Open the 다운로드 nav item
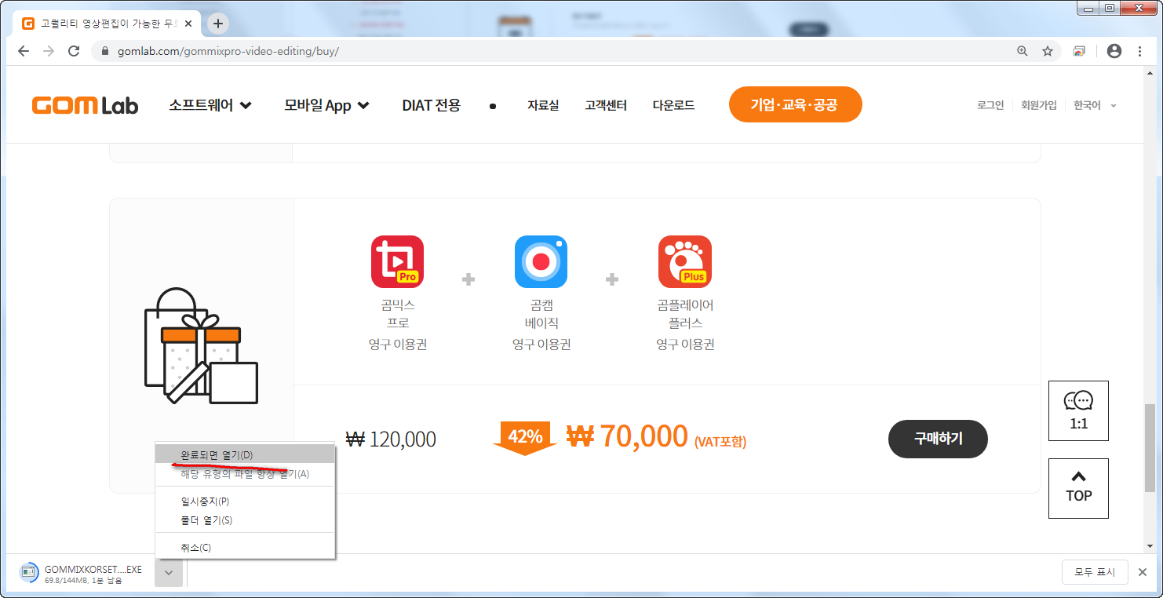Screen dimensions: 1163x598 (673, 105)
